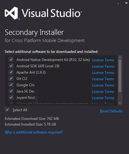Close the Secondary Installer window
Image resolution: width=129 pixels, height=154 pixels.
click(x=126, y=3)
